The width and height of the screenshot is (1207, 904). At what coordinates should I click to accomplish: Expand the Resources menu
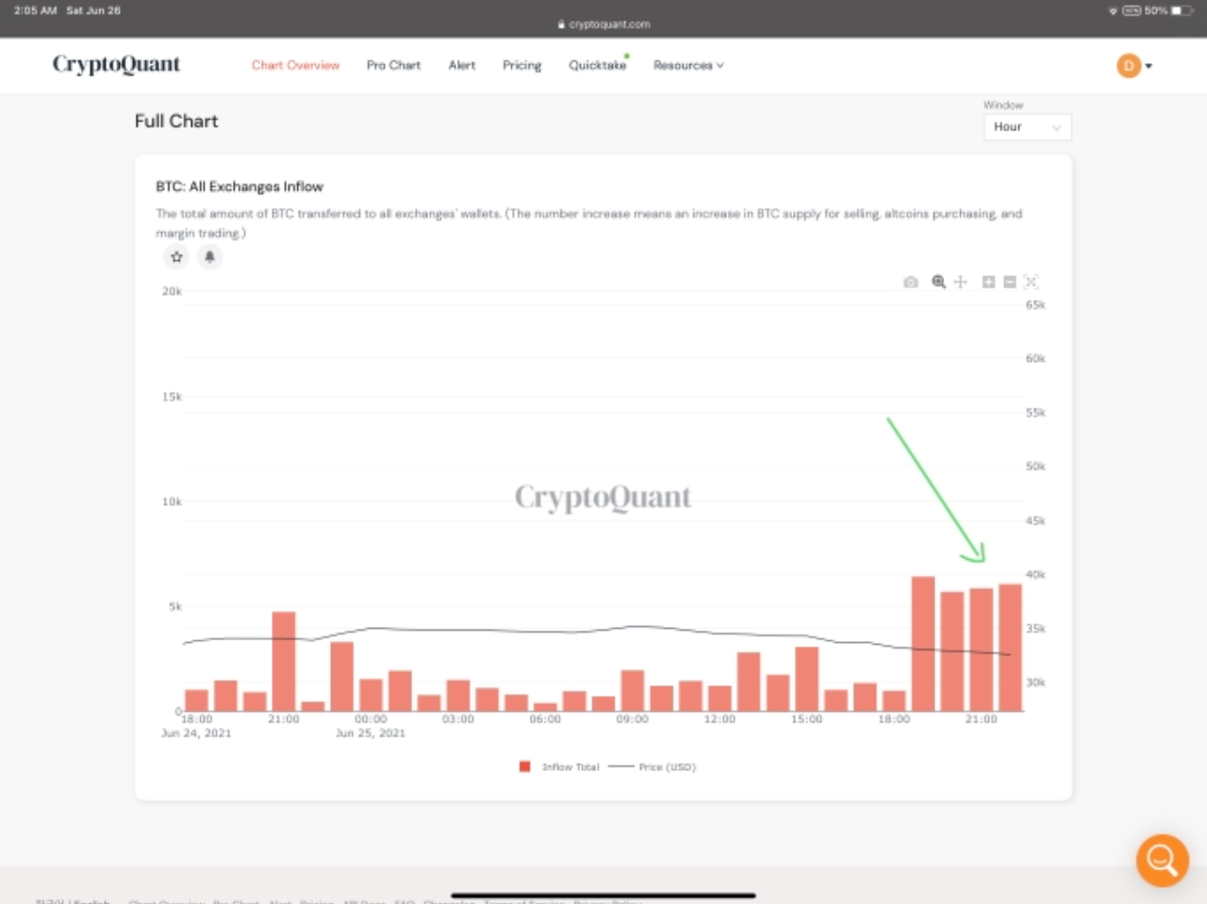(x=688, y=65)
